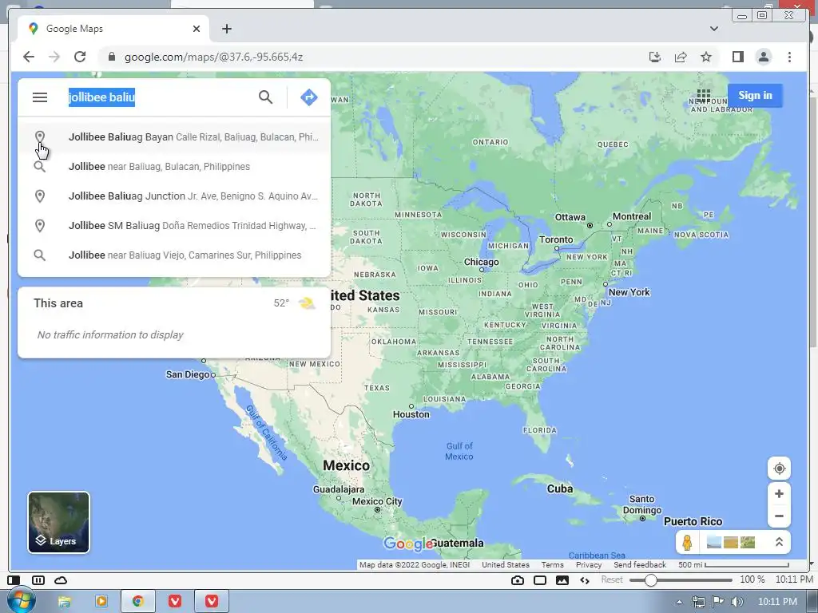Toggle the status bar panel icon

(x=14, y=580)
